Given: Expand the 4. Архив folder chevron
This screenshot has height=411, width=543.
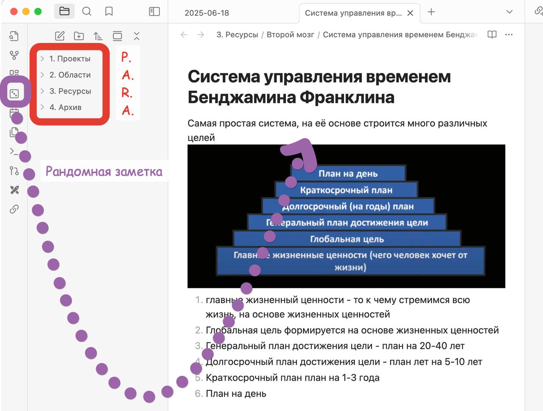Looking at the screenshot, I should (42, 107).
